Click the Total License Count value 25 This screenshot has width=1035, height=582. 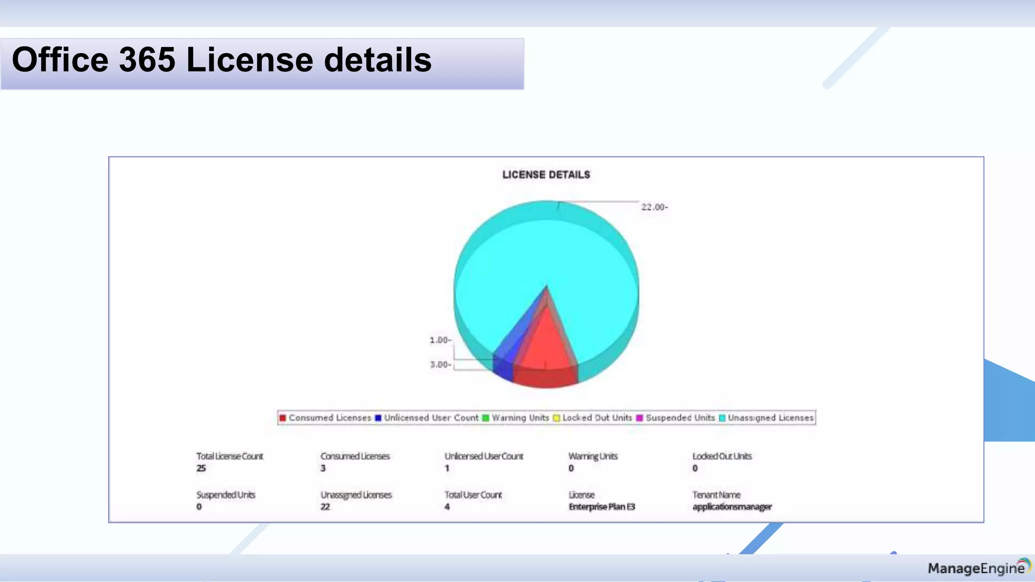201,468
